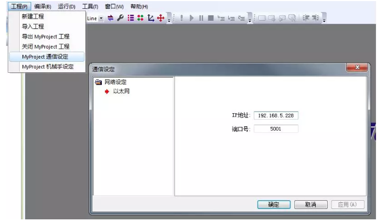This screenshot has height=221, width=383.
Task: Click the rectangle comment block icon
Action: tap(262, 18)
